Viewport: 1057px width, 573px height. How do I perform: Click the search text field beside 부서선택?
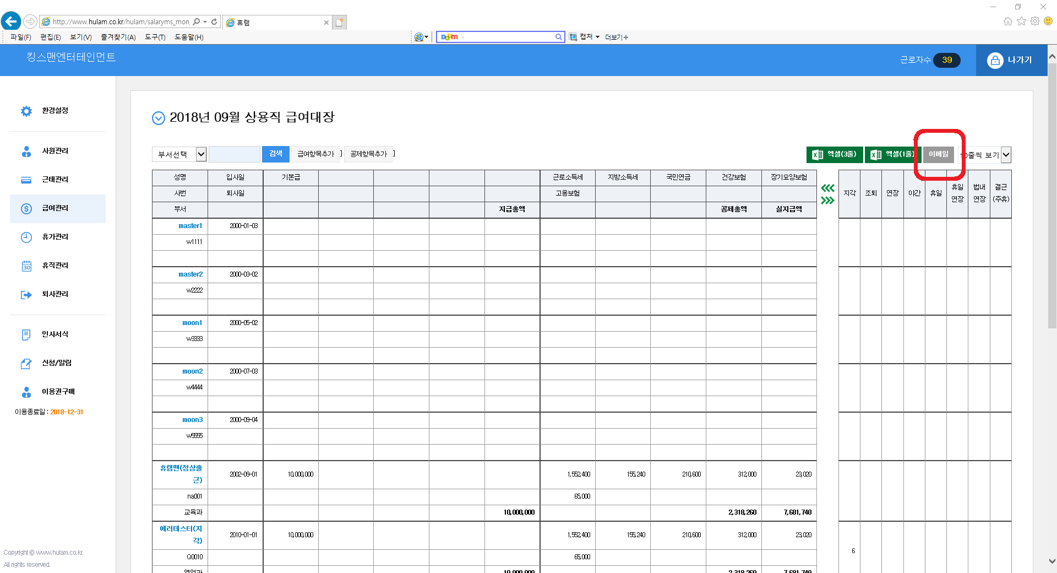235,154
